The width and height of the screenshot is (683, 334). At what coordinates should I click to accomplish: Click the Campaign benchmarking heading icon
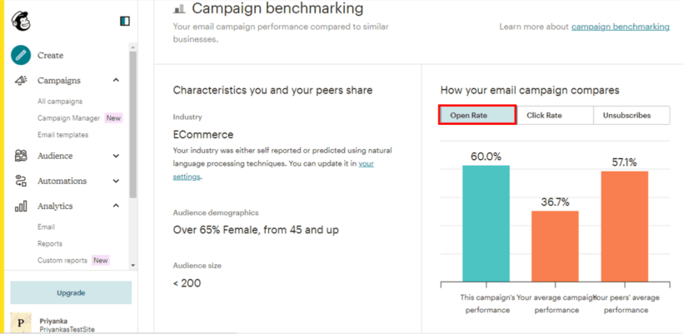[x=179, y=8]
